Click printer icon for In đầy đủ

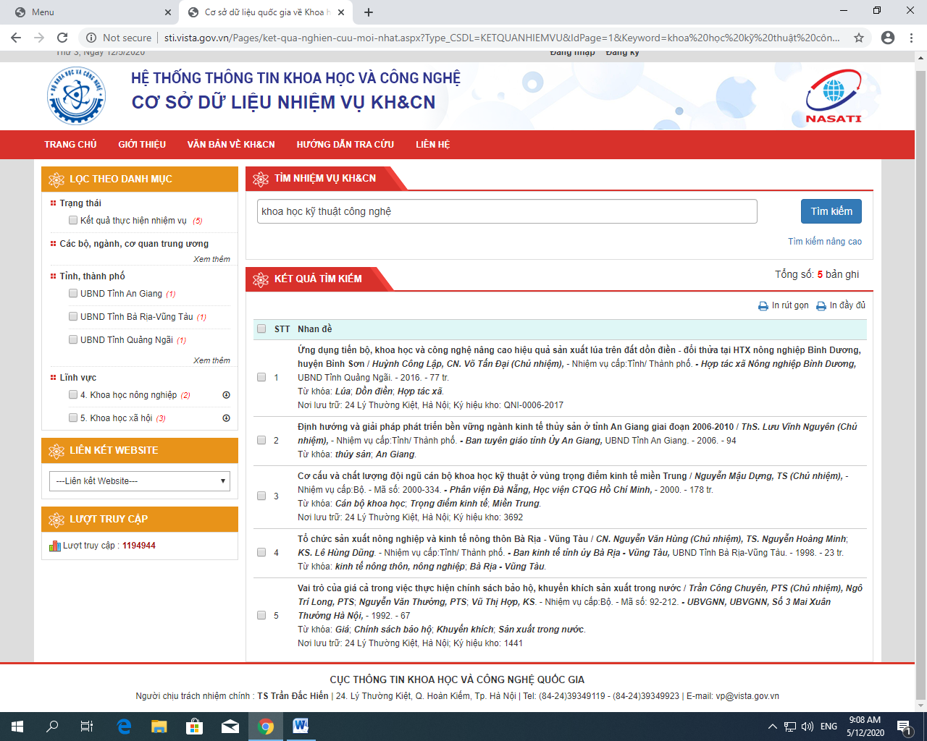821,306
